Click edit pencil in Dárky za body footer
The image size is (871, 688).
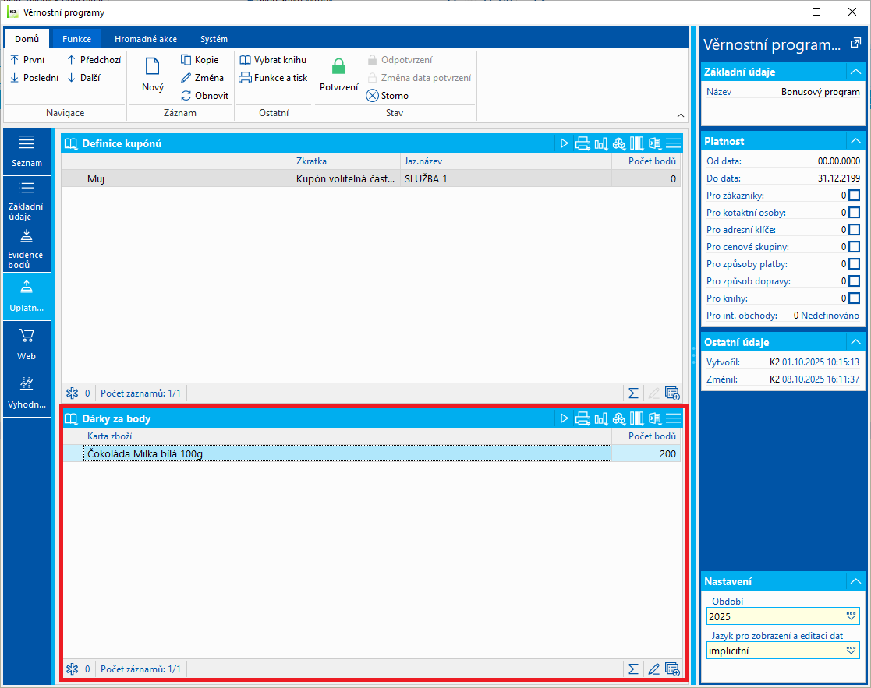tap(653, 669)
